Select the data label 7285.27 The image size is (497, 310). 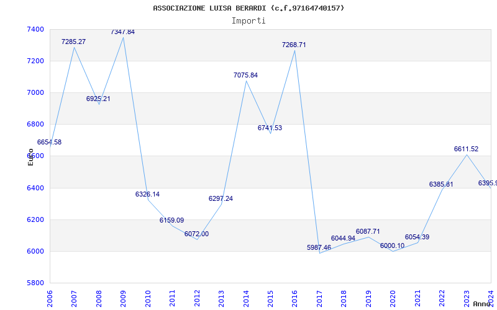(x=73, y=42)
